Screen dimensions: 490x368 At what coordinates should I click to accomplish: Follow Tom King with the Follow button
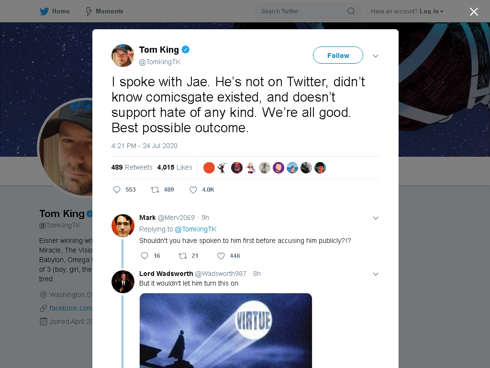338,56
